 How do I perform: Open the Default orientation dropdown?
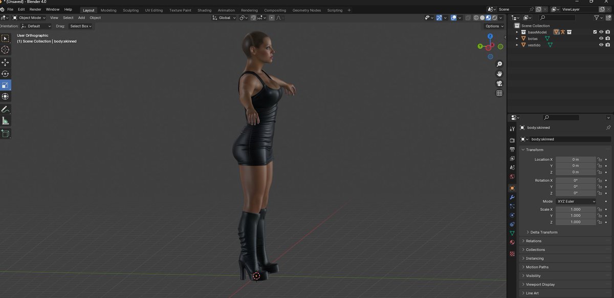click(36, 26)
